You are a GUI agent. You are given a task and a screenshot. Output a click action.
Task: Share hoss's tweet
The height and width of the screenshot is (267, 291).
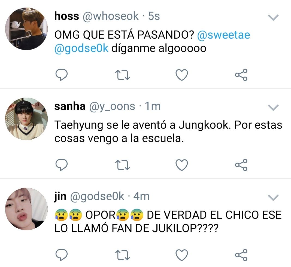pos(241,75)
